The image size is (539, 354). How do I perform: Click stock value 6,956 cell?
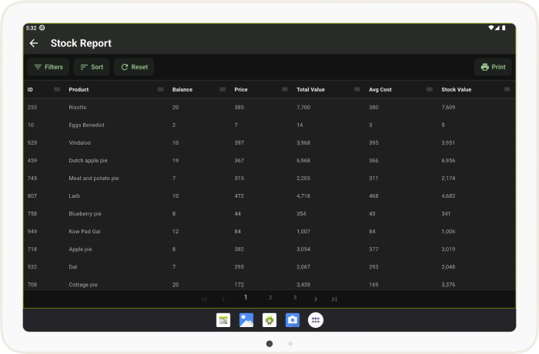[448, 161]
